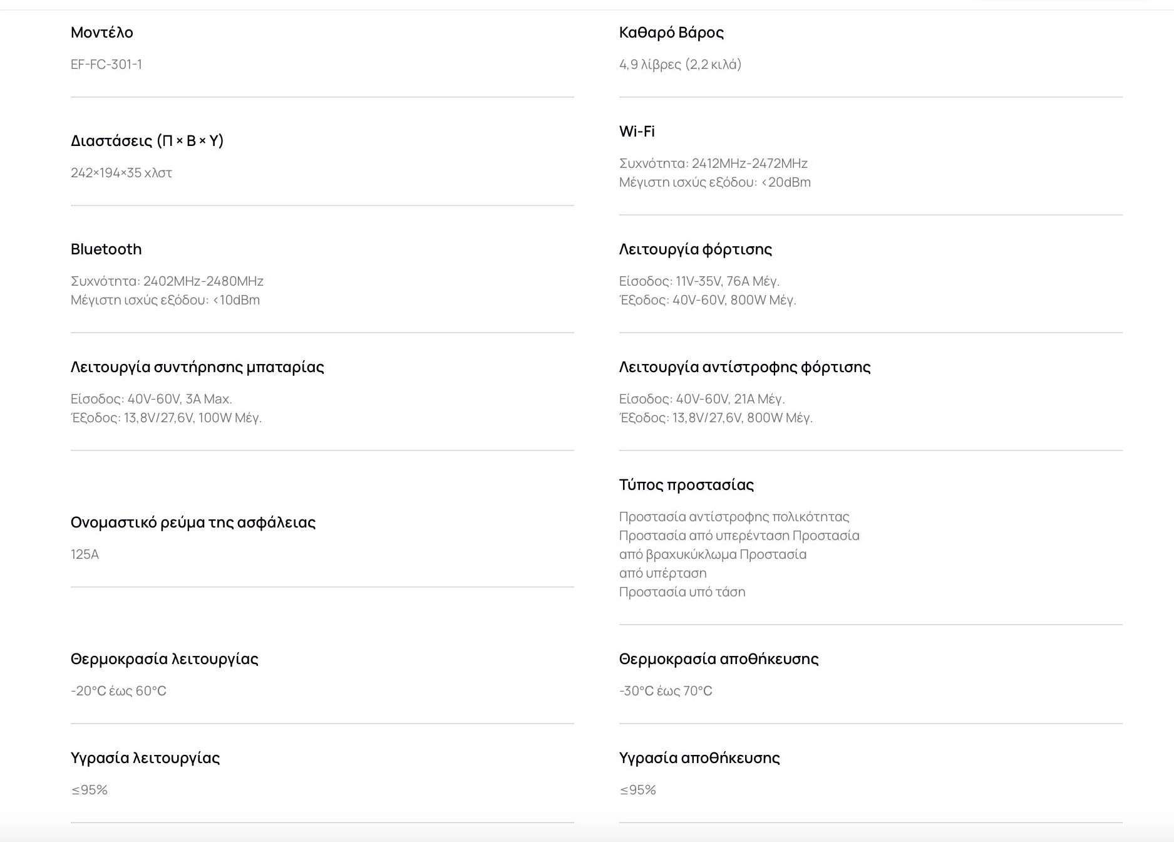The width and height of the screenshot is (1174, 842).
Task: Click the Λειτουργία αντίστροφης φόρτισης heading
Action: pyautogui.click(x=744, y=367)
